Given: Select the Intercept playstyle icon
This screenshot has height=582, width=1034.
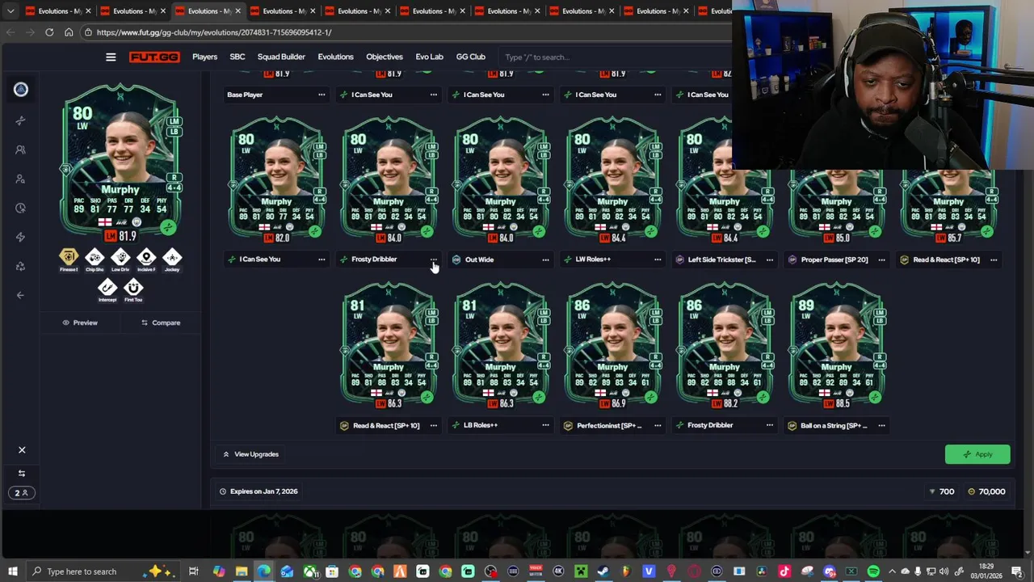Looking at the screenshot, I should (107, 290).
